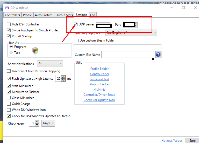Launch Gamepad Test link
199x143 pixels.
(99, 79)
